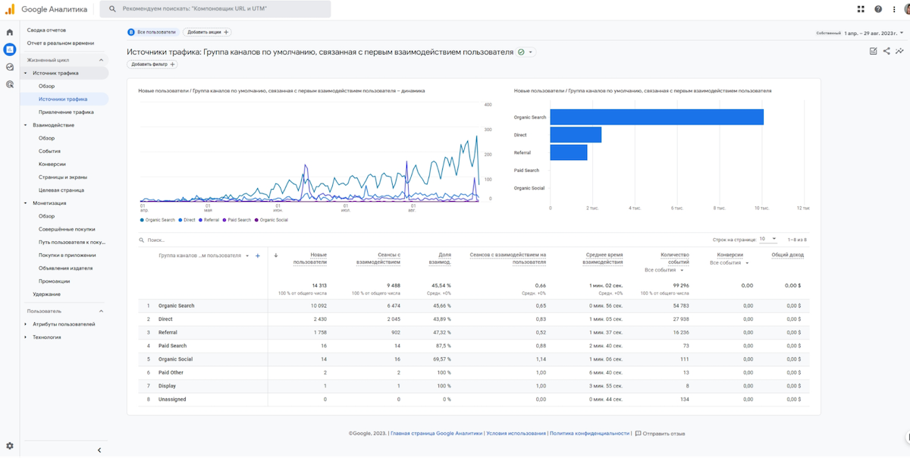Viewport: 910px width, 458px height.
Task: Open the Условия использования footer link
Action: click(516, 434)
